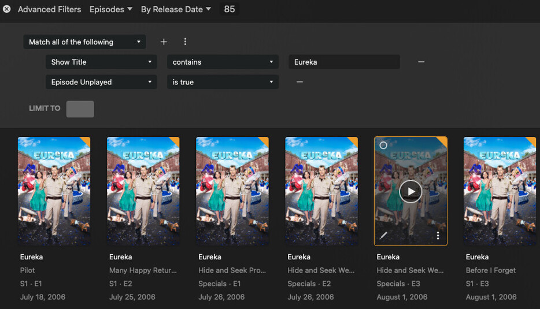Open the Pilot episode poster
The width and height of the screenshot is (540, 309).
(54, 191)
